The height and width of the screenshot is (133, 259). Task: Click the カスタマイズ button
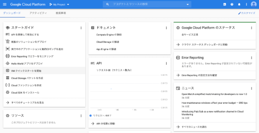point(247,13)
